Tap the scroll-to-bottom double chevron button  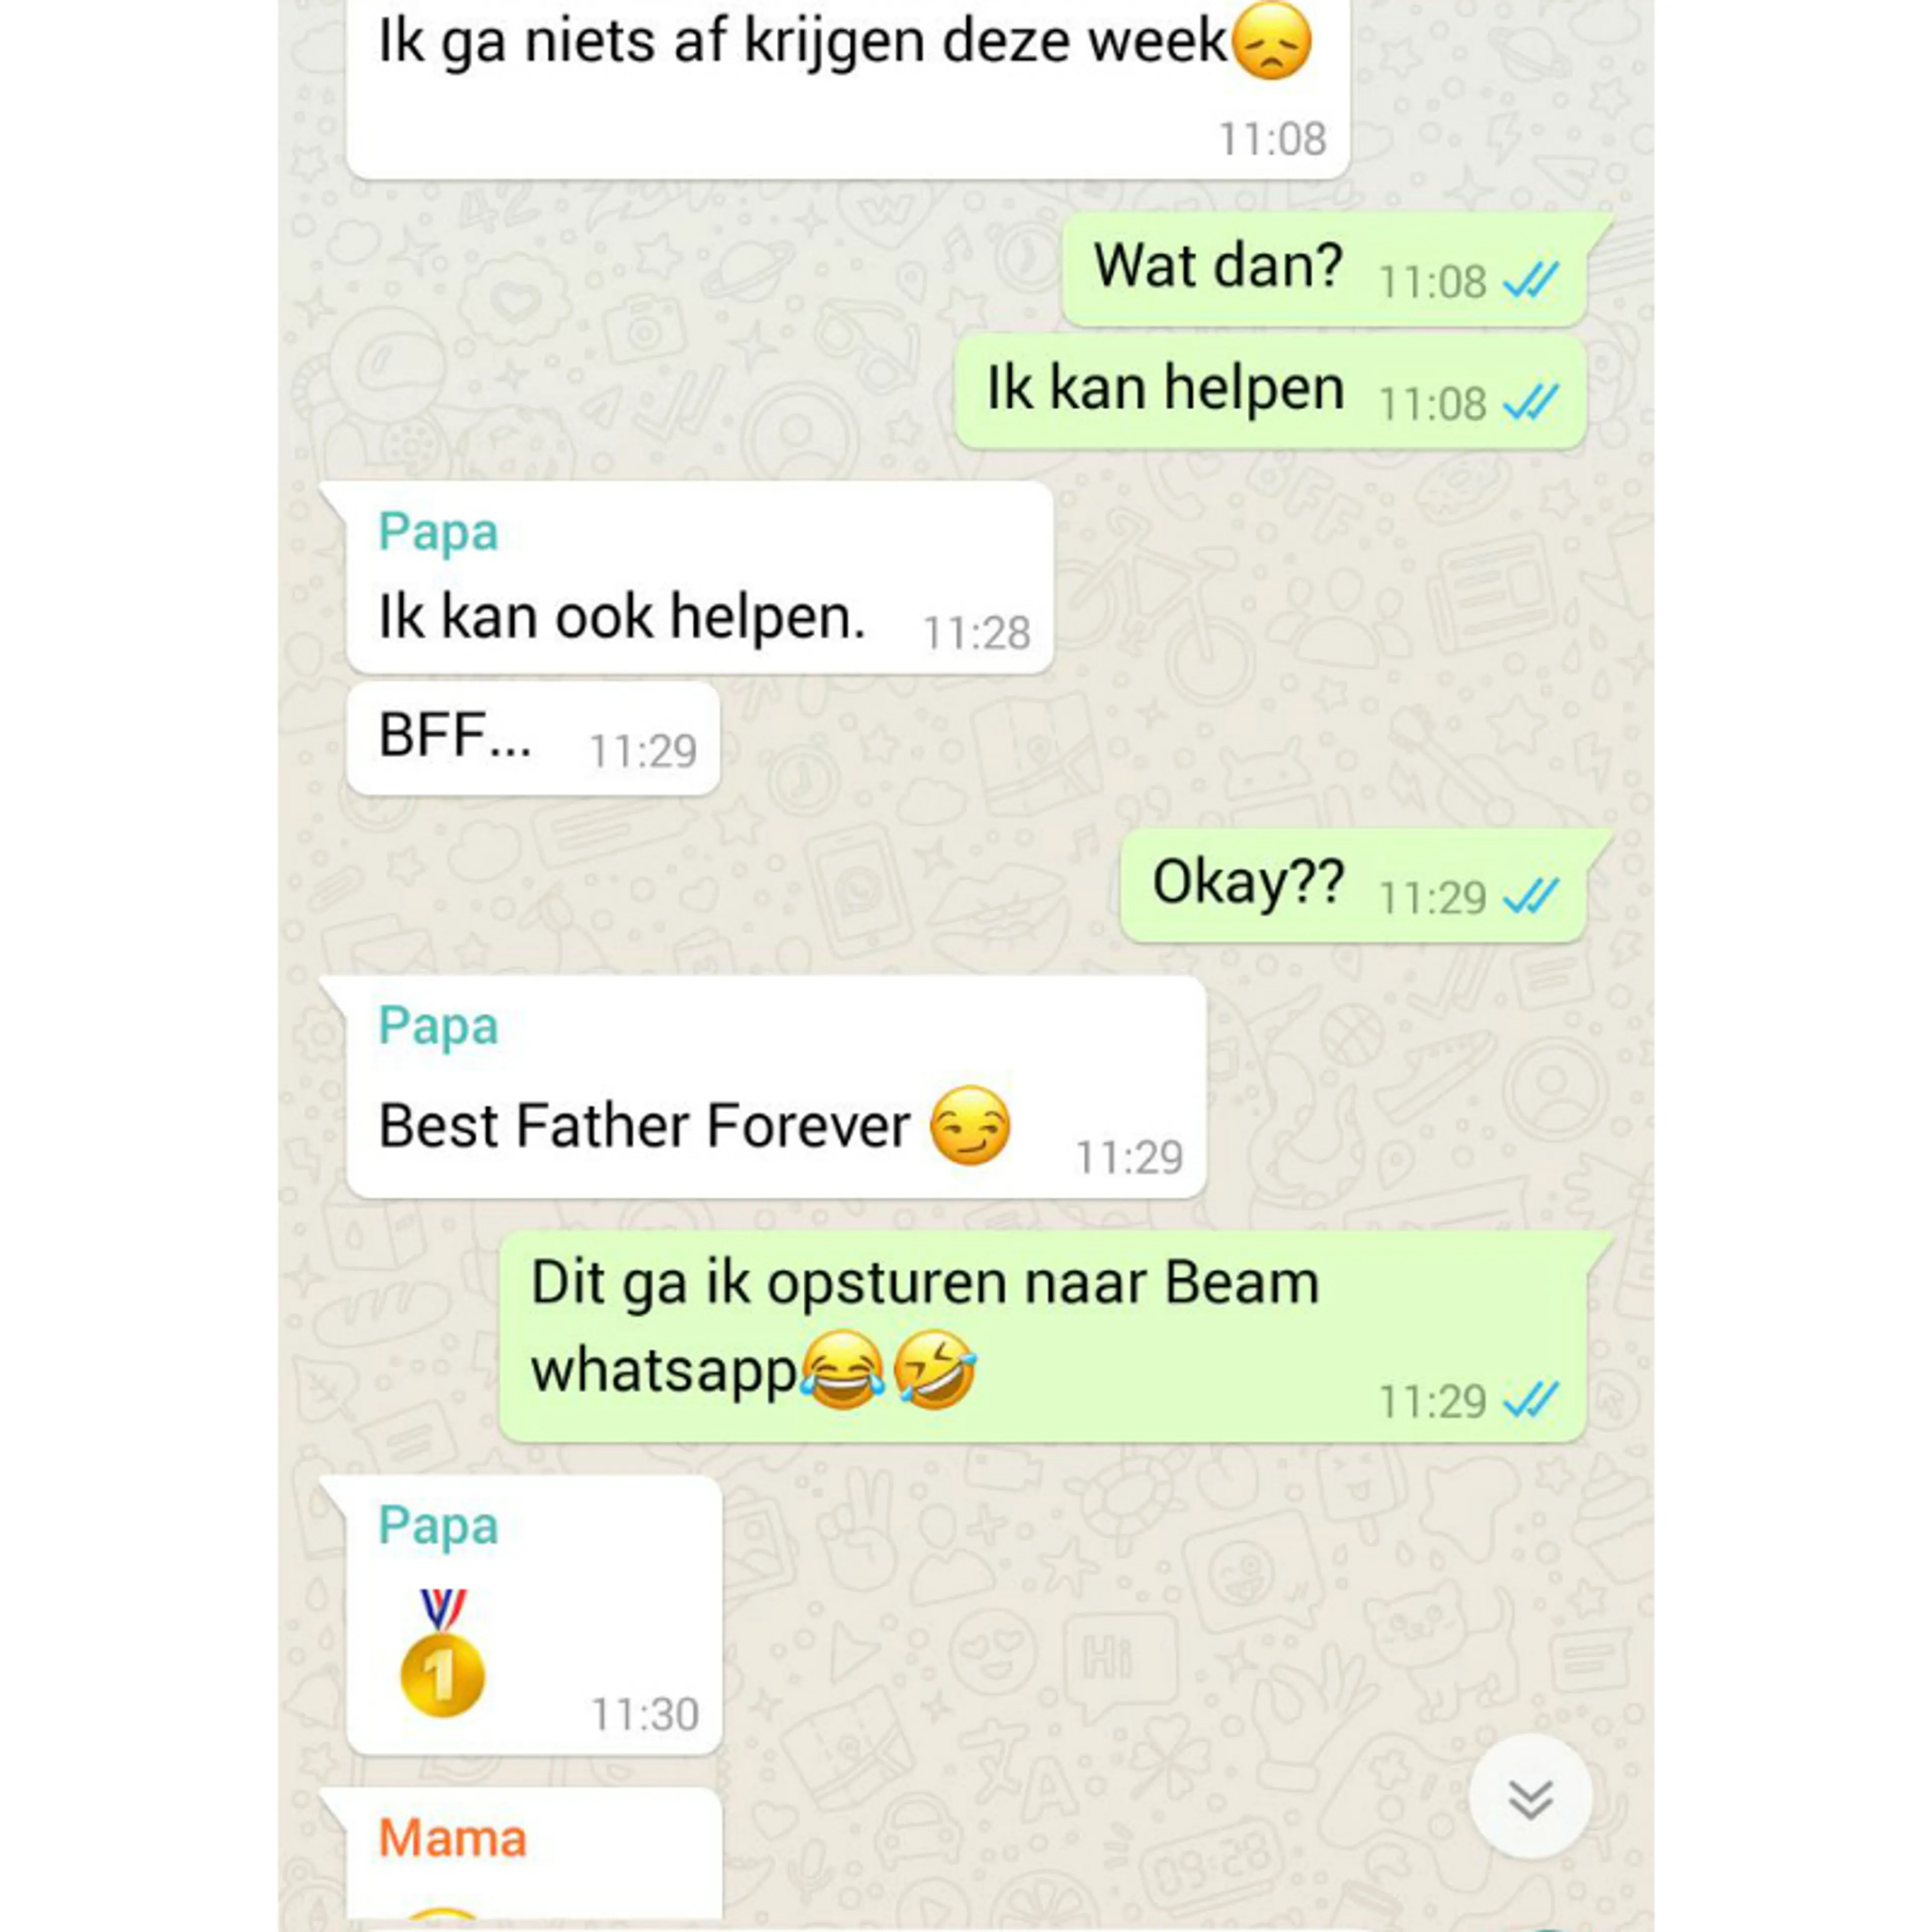point(1530,1797)
